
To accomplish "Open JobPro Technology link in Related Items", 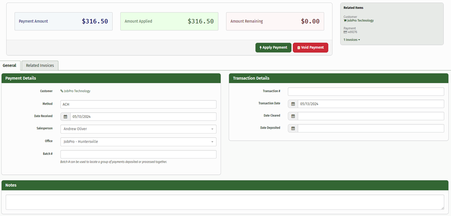I will [360, 21].
